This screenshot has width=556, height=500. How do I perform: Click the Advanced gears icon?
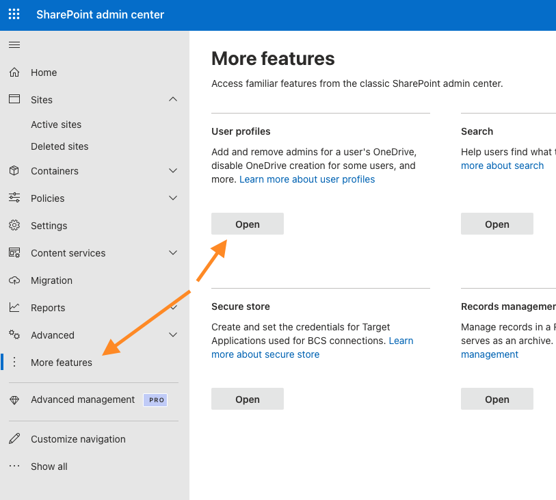14,334
